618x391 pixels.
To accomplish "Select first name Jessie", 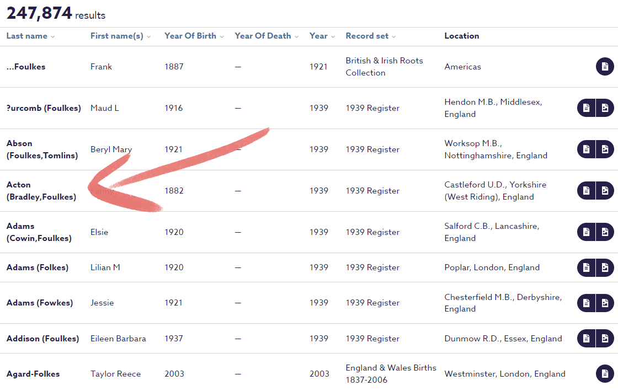I will click(x=102, y=303).
